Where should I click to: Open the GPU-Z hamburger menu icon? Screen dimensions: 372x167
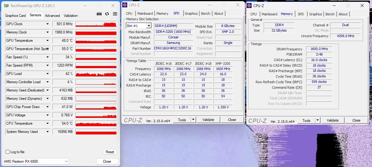coord(115,14)
